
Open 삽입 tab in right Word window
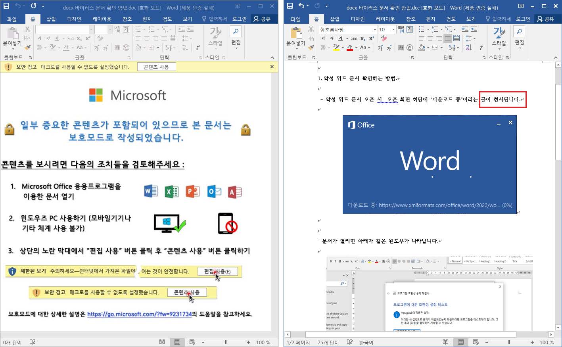pos(334,19)
